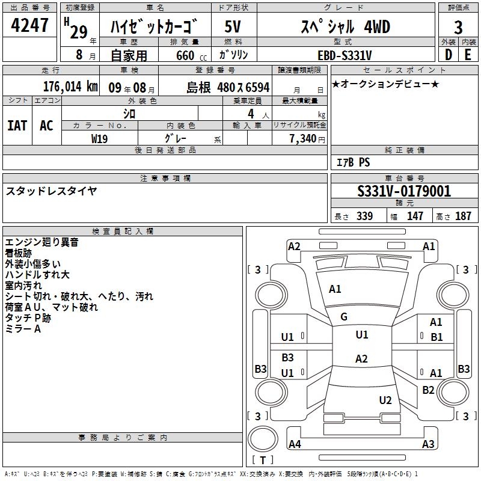Click inspector note 室内汚れ
Viewport: 481px width, 481px height.
23,285
